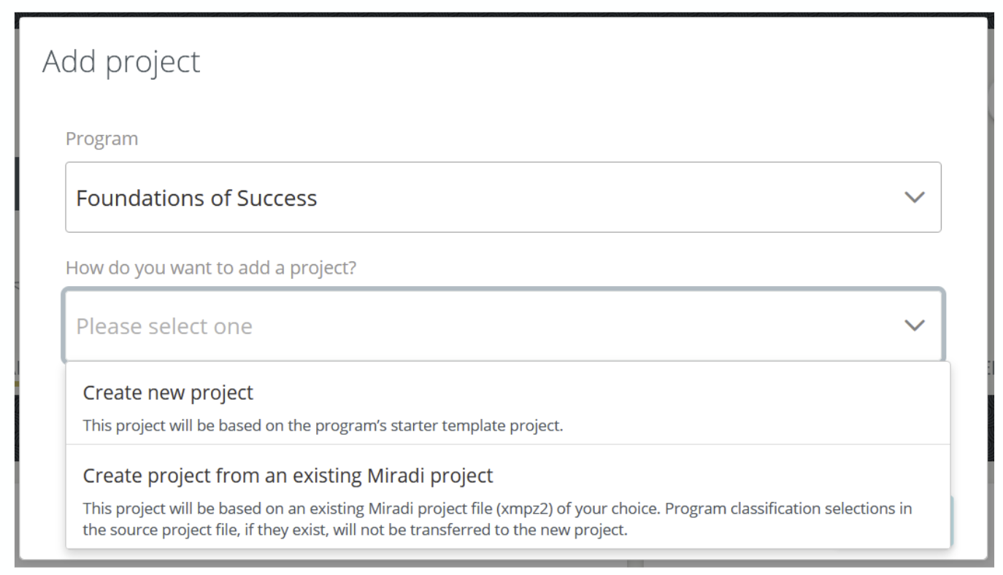The width and height of the screenshot is (1003, 575).
Task: Click the words "Create new project" in the list
Action: 168,393
